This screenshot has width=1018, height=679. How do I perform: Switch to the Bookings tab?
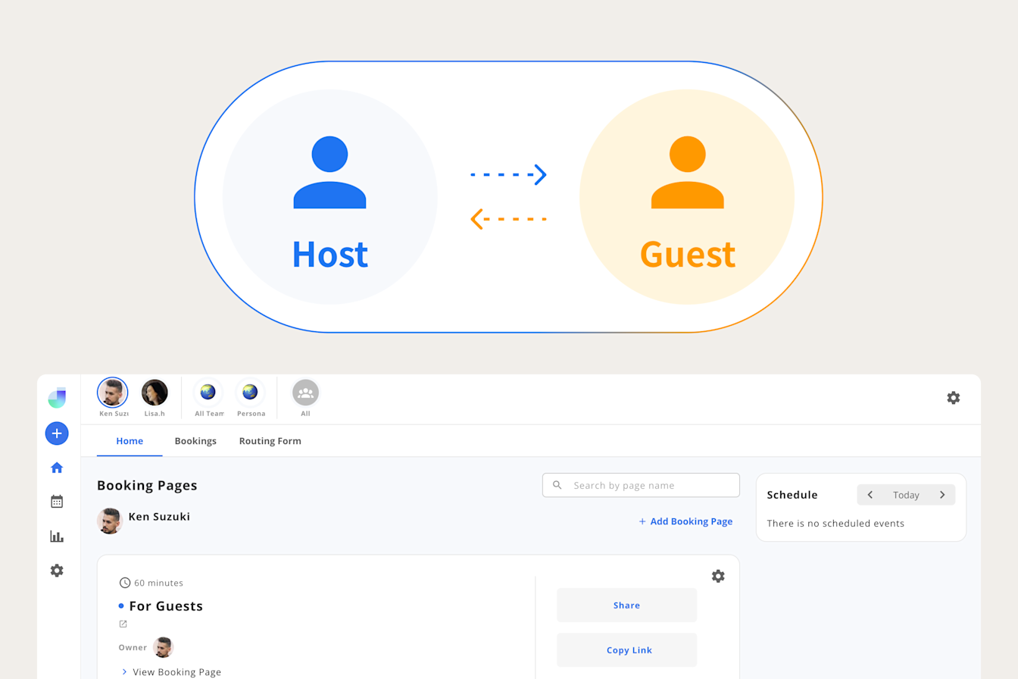coord(195,441)
